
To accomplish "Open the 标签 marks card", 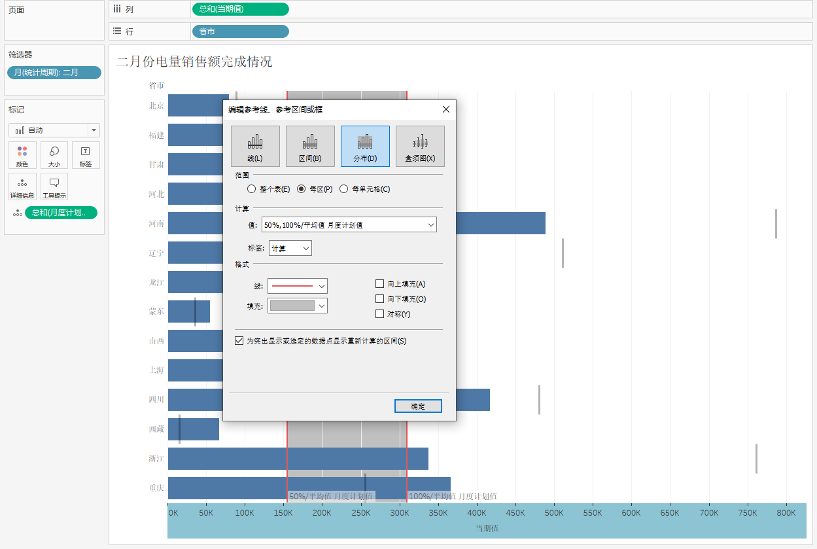I will tap(86, 156).
